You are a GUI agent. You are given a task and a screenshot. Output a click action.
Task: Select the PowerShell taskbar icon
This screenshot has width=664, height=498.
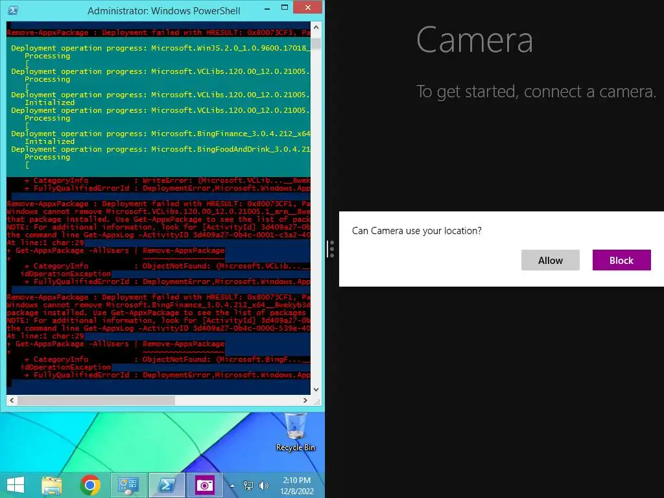pos(167,485)
